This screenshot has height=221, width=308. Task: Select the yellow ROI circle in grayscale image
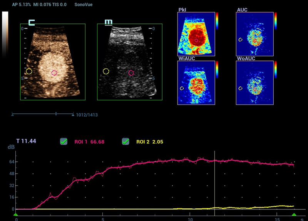point(106,71)
